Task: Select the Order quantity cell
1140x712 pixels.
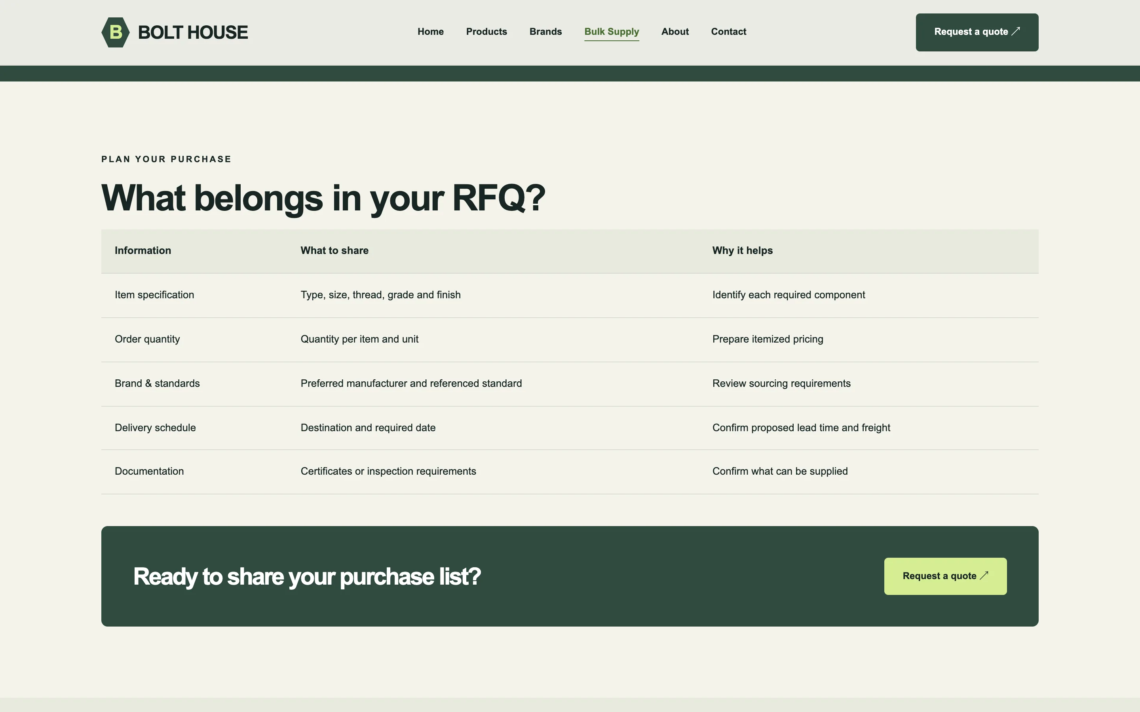Action: 147,339
